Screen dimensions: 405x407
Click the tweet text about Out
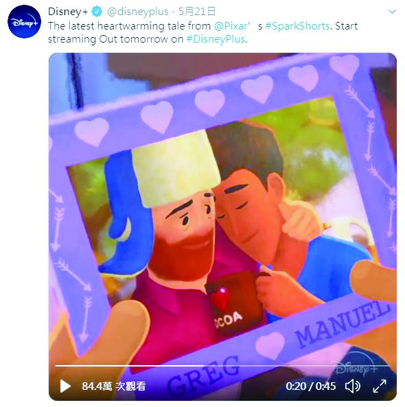[x=202, y=32]
